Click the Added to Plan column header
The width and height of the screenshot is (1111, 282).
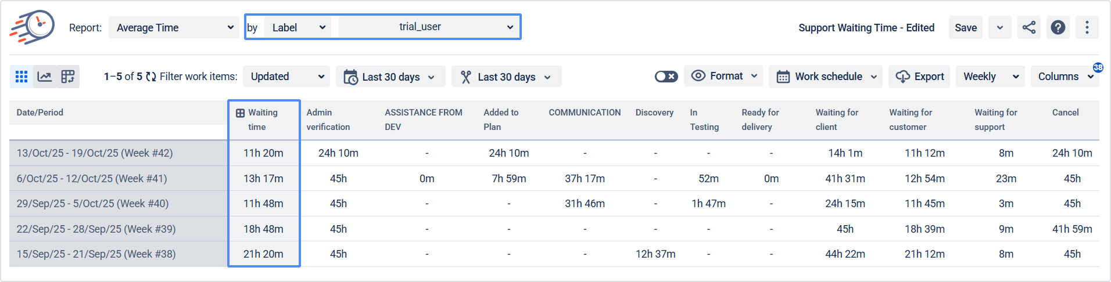coord(501,120)
